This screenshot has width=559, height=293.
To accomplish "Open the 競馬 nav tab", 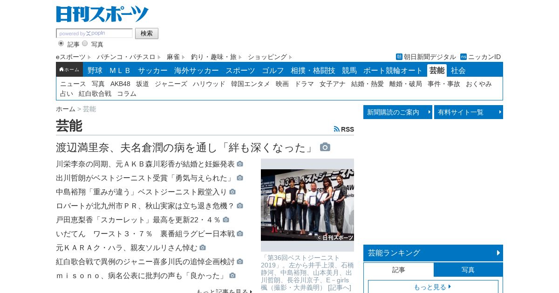I will [349, 71].
